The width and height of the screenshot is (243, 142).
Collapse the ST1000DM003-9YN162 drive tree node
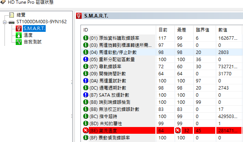pos(4,22)
